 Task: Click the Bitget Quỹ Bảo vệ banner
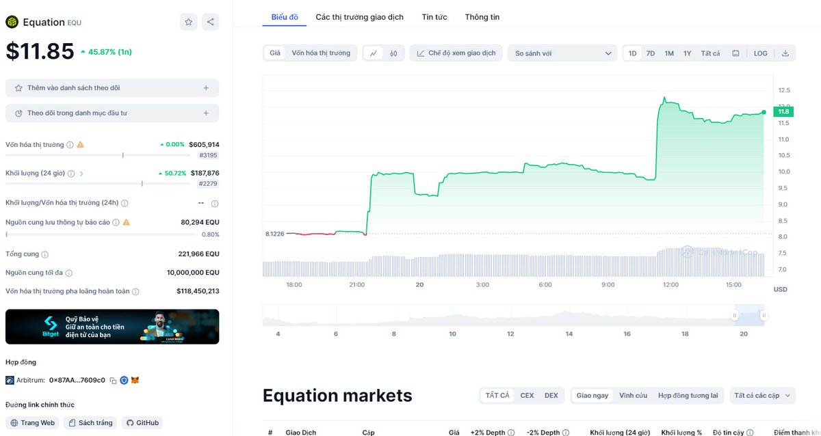click(x=112, y=327)
